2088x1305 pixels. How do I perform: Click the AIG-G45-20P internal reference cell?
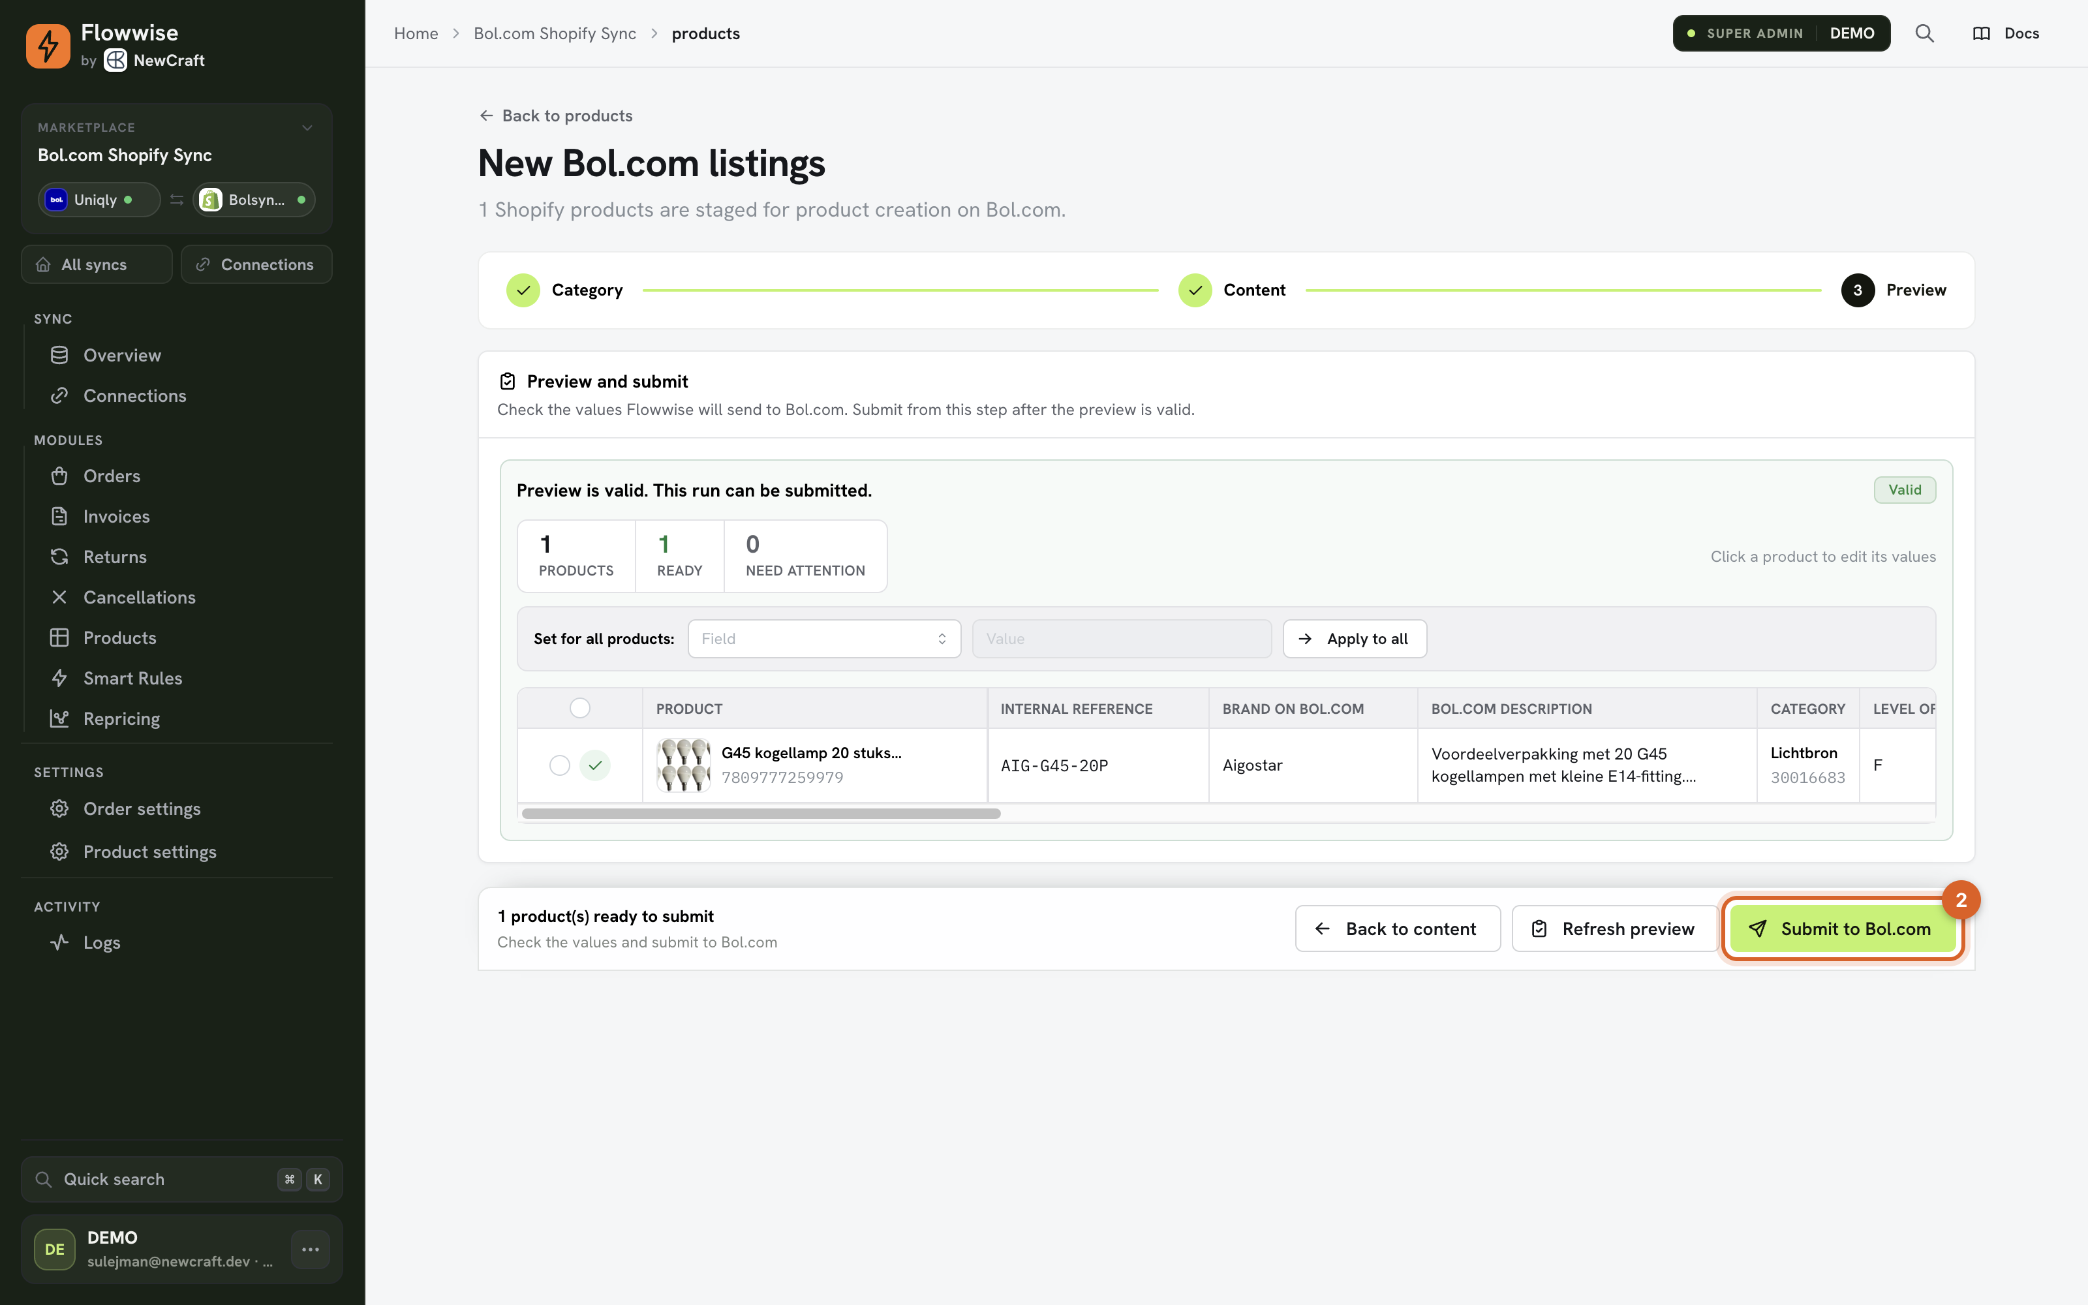pyautogui.click(x=1098, y=765)
